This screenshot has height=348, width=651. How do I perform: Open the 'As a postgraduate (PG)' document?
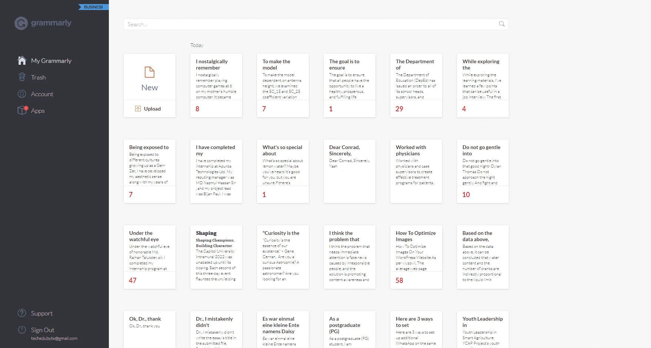coord(350,330)
